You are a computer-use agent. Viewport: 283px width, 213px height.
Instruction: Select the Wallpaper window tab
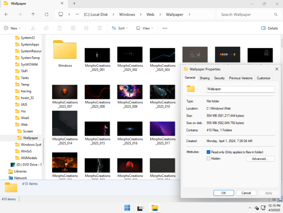coord(34,4)
